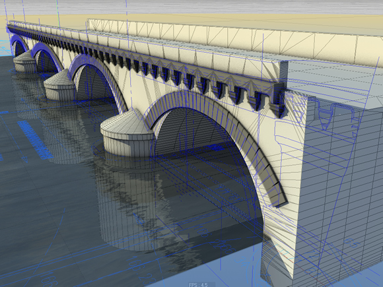Click the FPS 4.5 readout label
383x287 pixels.
198,284
